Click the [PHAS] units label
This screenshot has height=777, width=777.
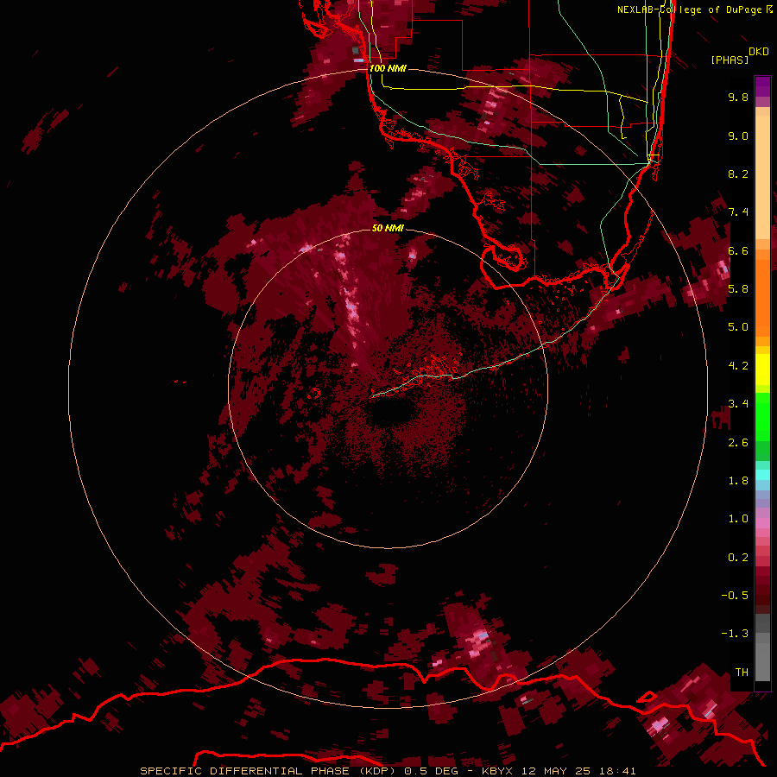pyautogui.click(x=730, y=60)
